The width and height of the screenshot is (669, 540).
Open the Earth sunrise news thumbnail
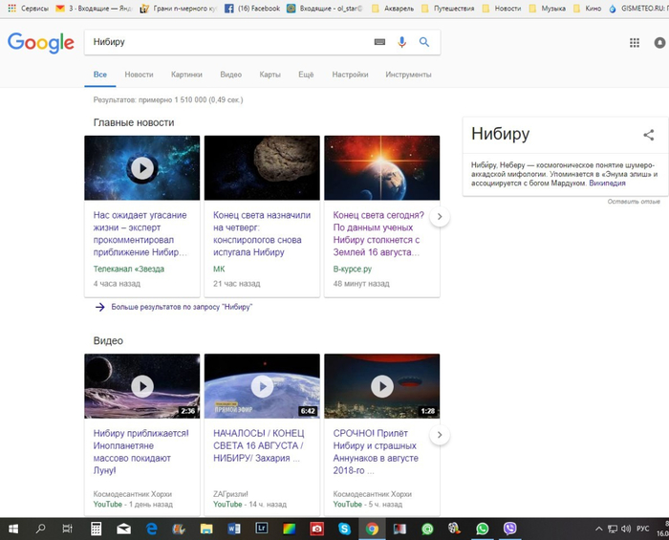pos(382,168)
